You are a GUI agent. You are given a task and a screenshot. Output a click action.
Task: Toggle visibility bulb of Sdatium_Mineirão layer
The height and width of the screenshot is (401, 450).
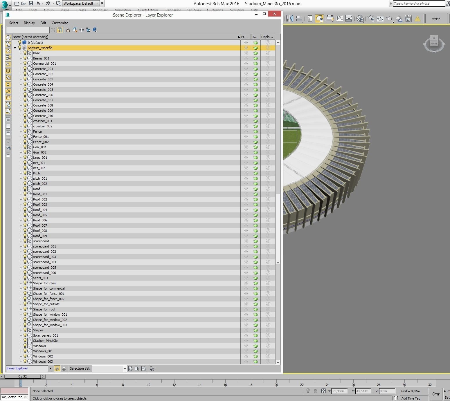tap(20, 48)
